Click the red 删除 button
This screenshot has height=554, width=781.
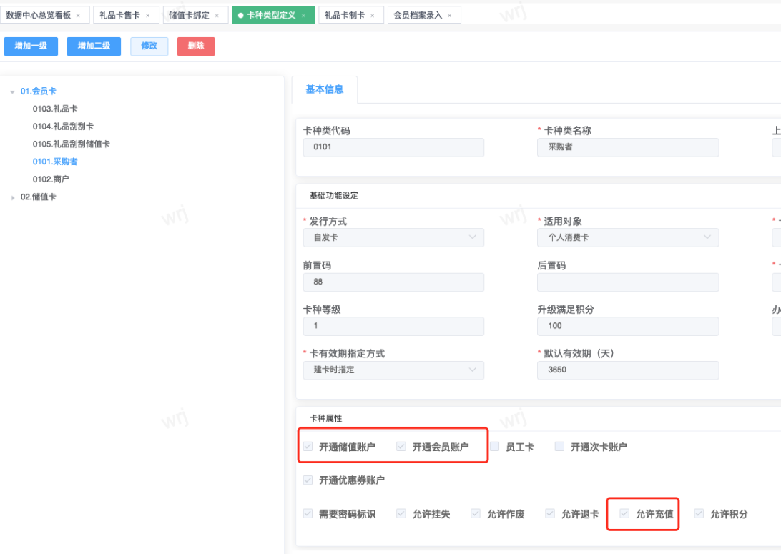pos(195,46)
